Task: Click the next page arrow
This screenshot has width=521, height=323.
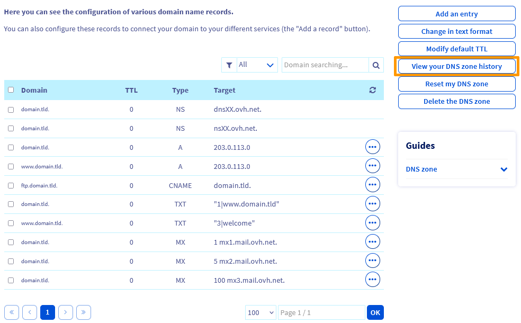Action: click(66, 312)
